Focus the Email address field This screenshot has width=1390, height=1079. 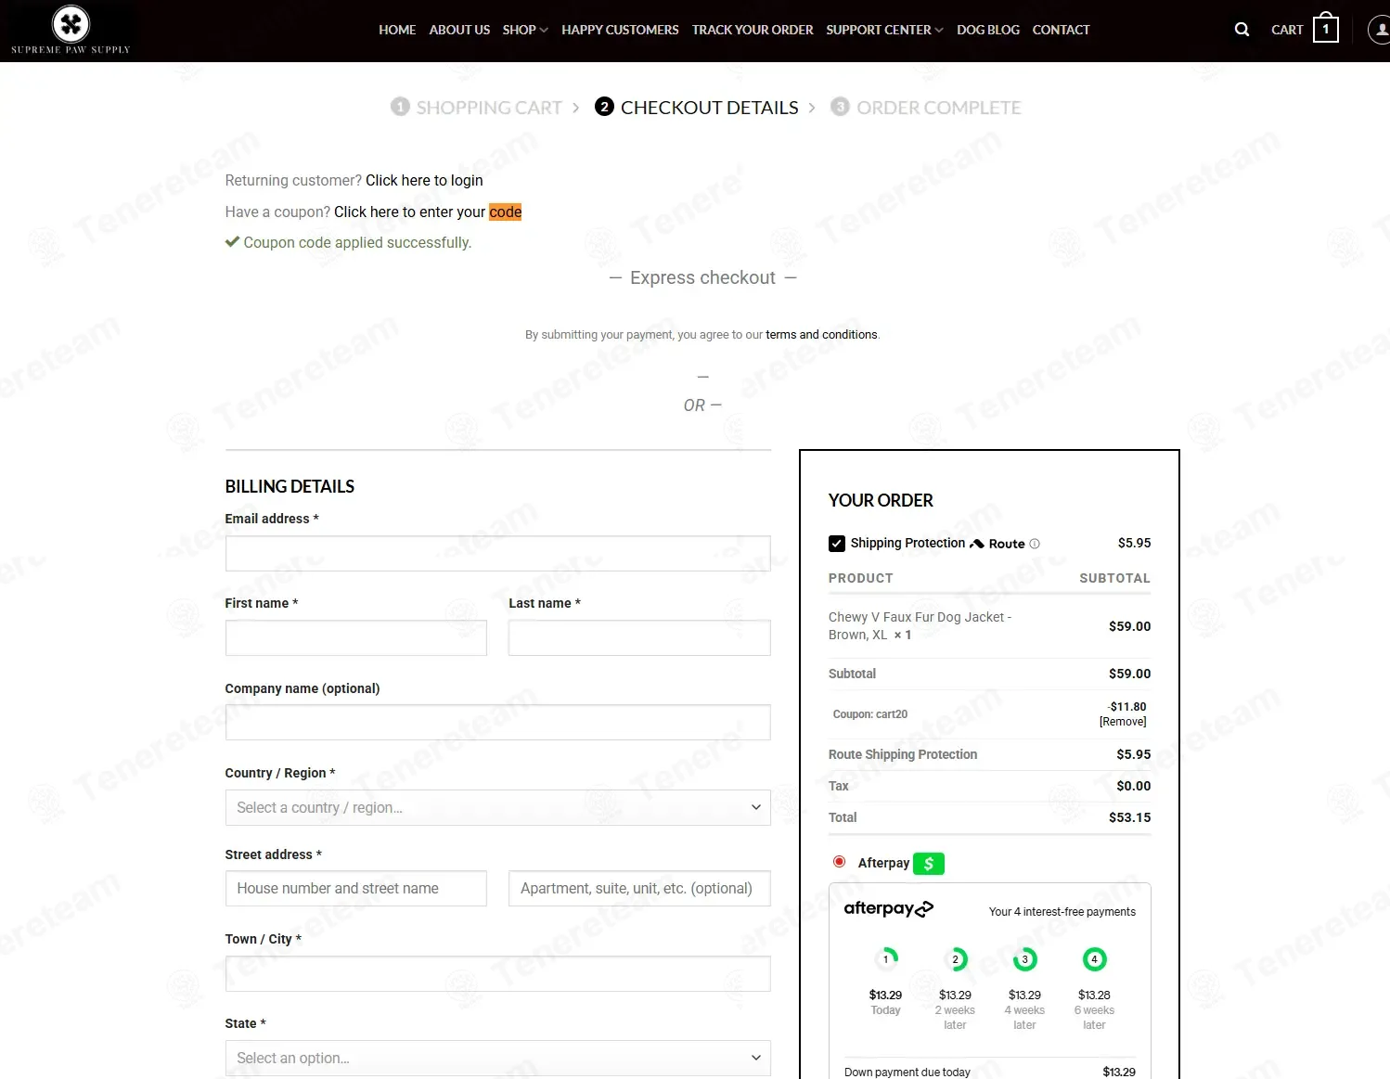click(x=497, y=553)
